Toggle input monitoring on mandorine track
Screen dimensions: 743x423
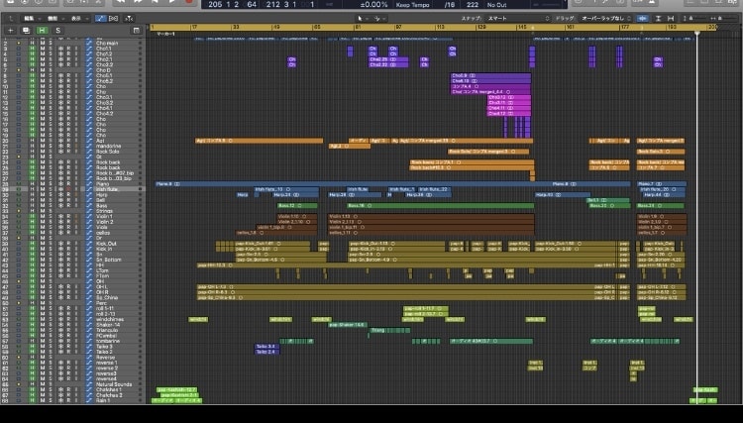click(x=76, y=146)
